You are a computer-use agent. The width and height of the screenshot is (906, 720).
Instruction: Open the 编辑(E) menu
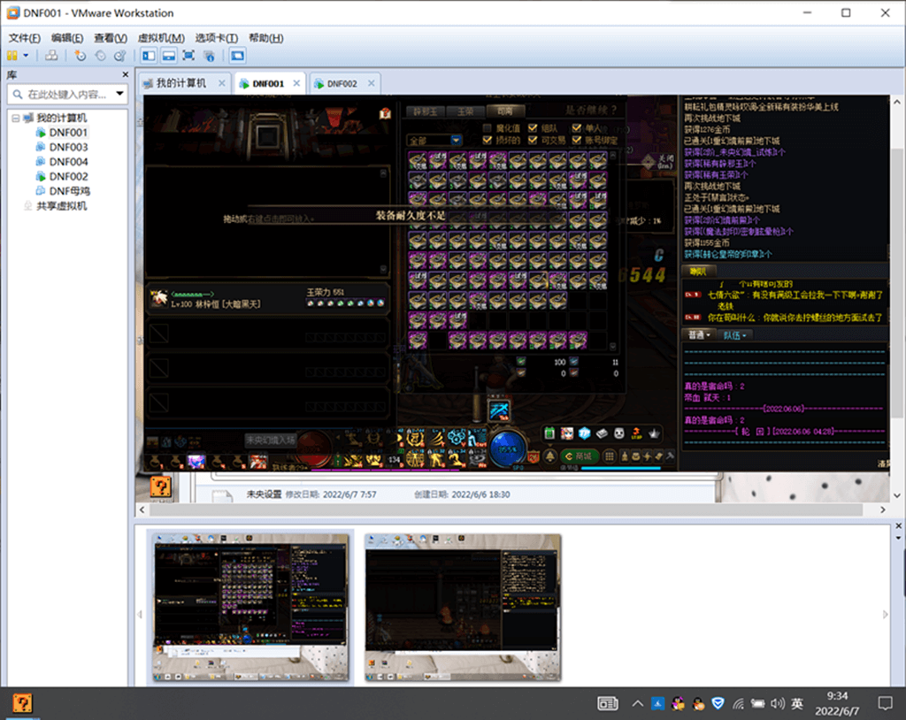[x=67, y=38]
